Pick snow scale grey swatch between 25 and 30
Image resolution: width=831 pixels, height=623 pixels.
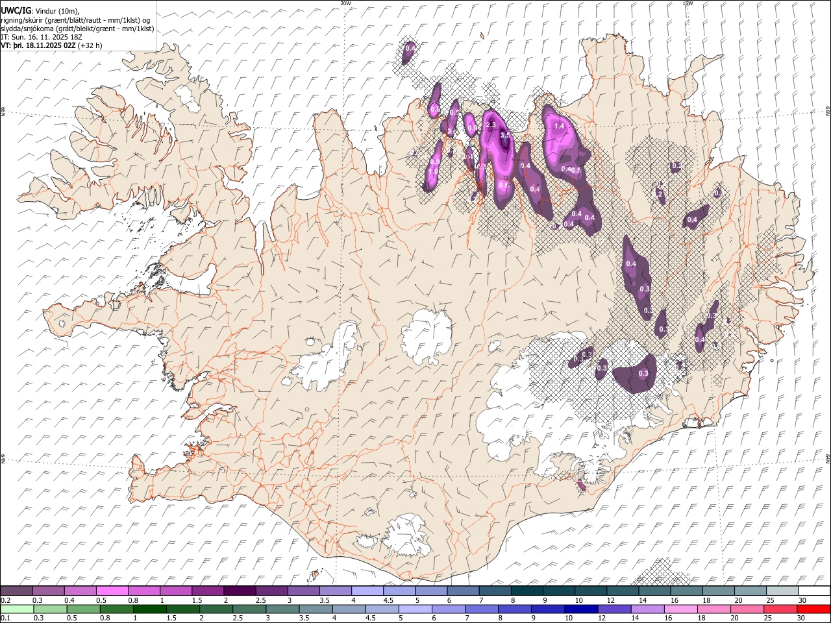782,591
